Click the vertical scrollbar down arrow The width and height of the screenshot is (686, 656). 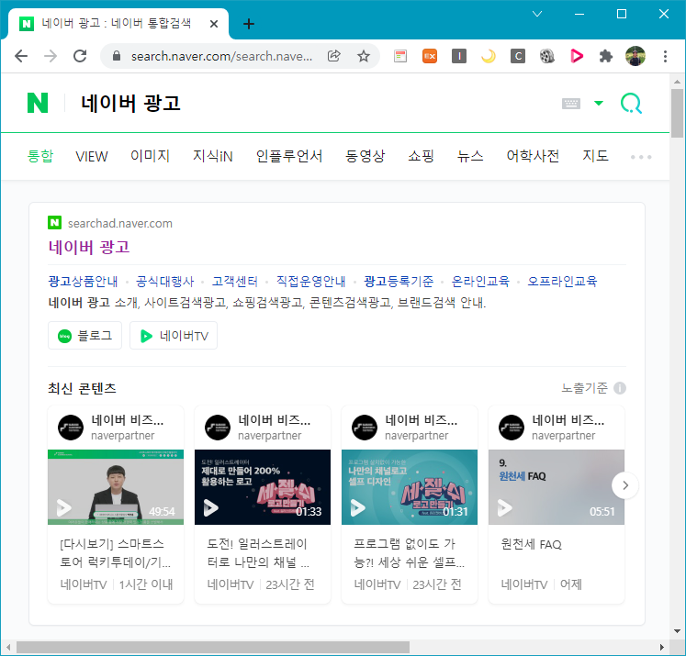pyautogui.click(x=678, y=631)
